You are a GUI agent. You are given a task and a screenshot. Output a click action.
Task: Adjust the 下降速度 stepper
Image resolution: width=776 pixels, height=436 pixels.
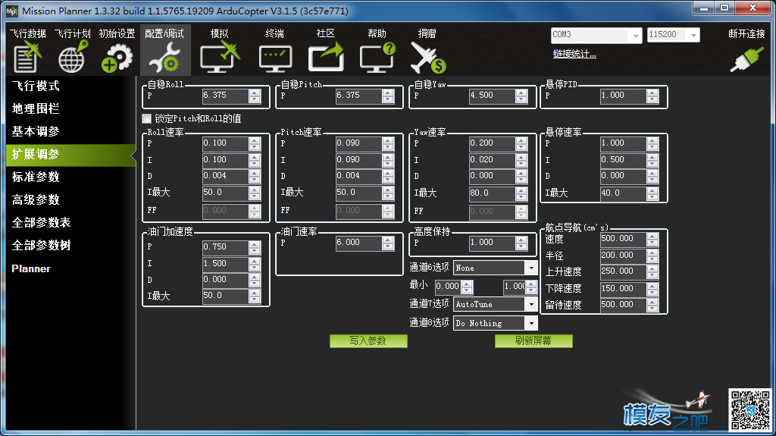652,288
